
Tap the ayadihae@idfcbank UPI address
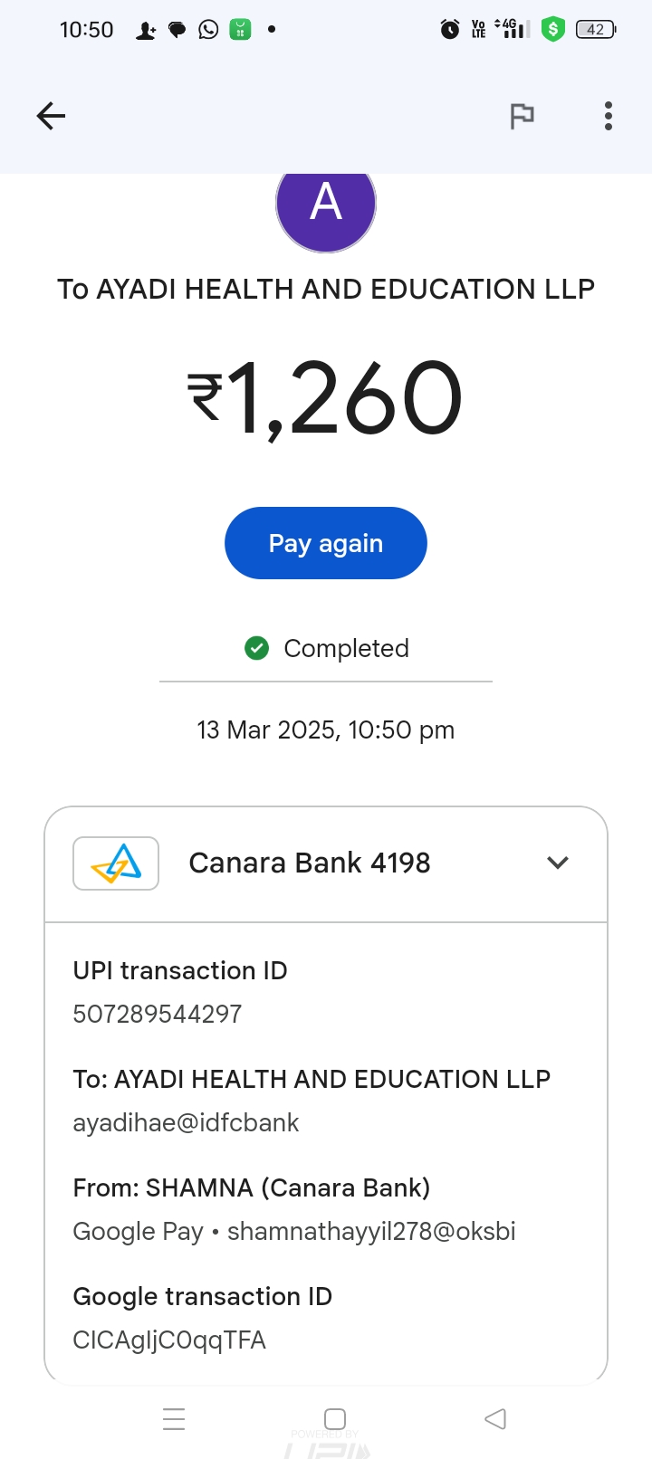(x=186, y=1122)
